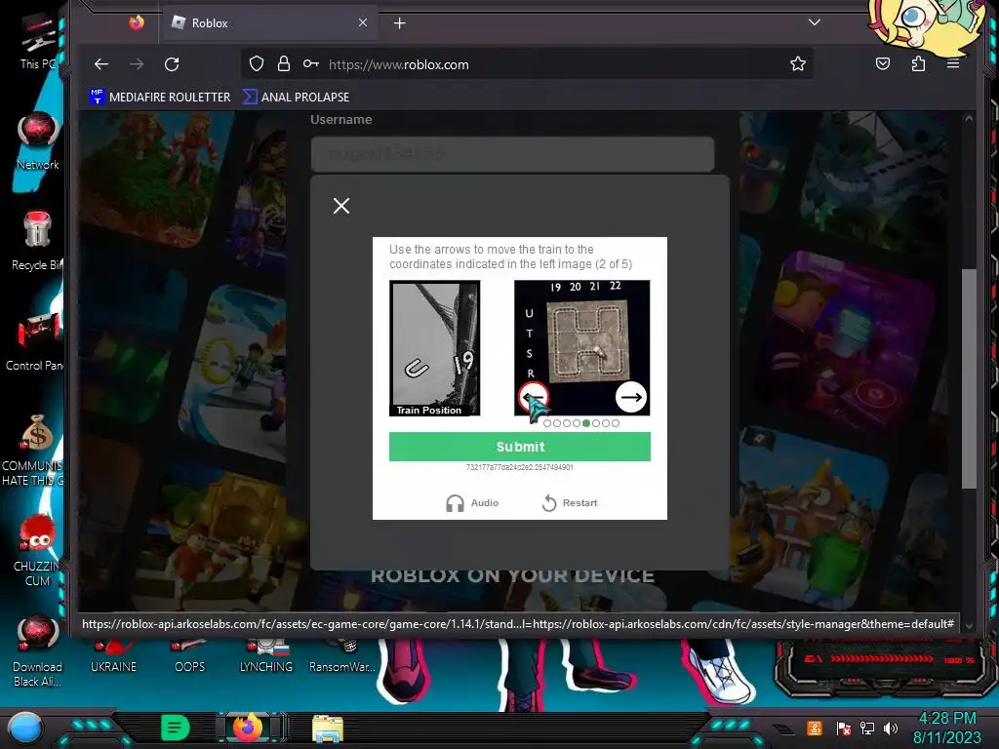999x749 pixels.
Task: Open File Explorer from taskbar
Action: (328, 729)
